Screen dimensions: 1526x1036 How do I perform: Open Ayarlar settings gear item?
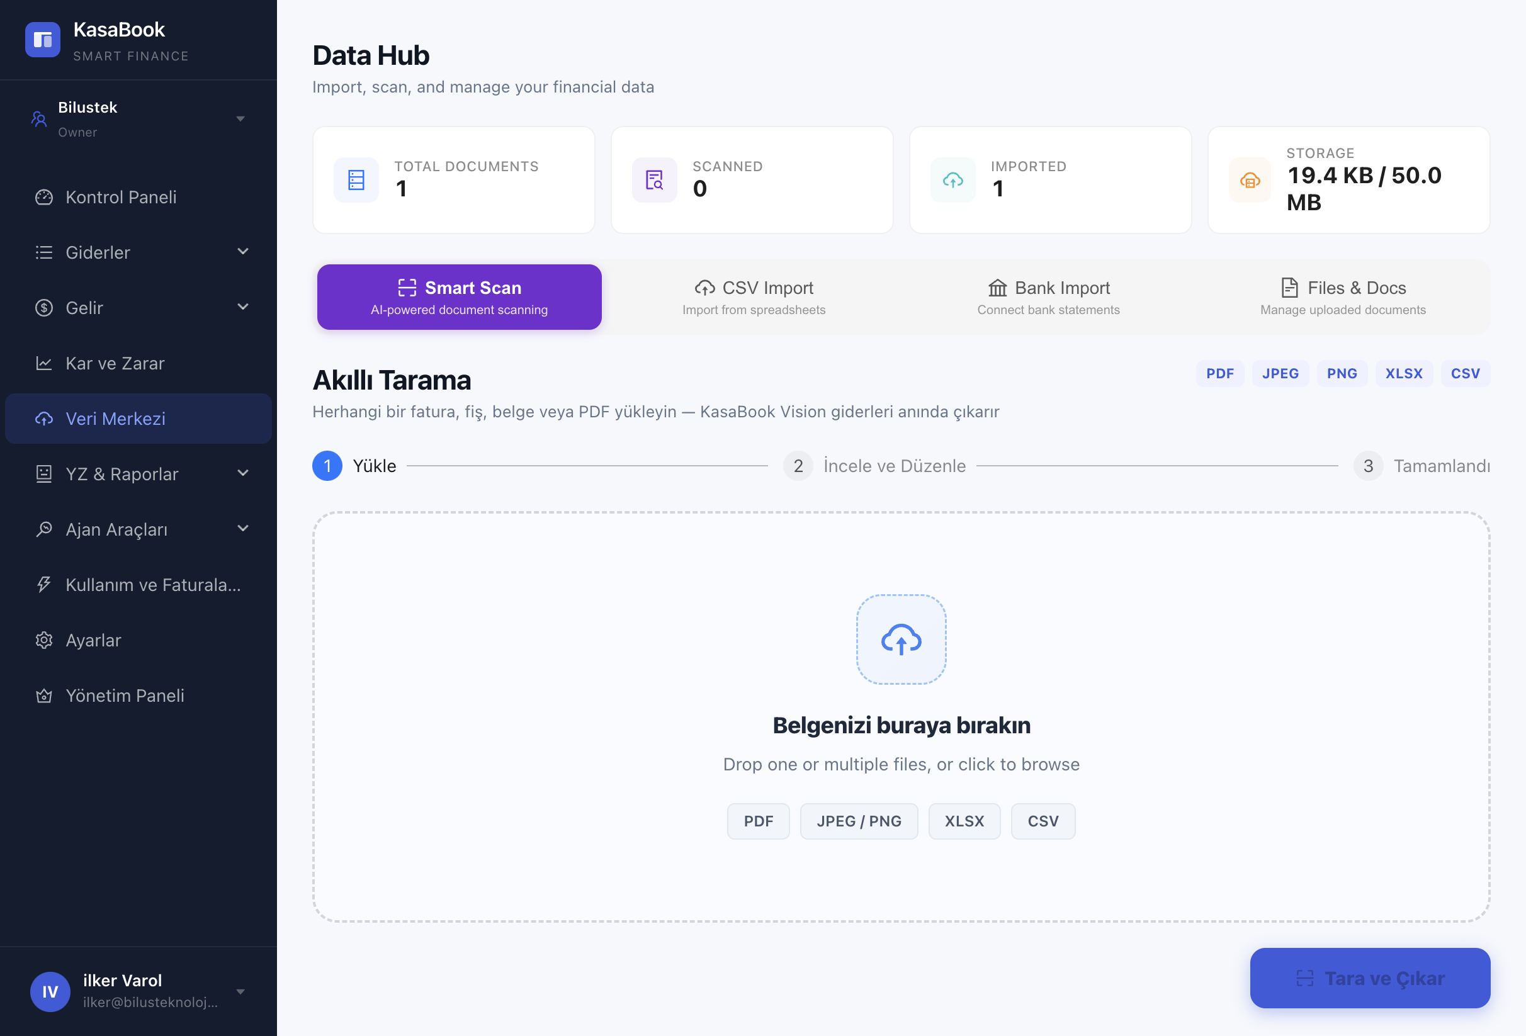point(93,640)
